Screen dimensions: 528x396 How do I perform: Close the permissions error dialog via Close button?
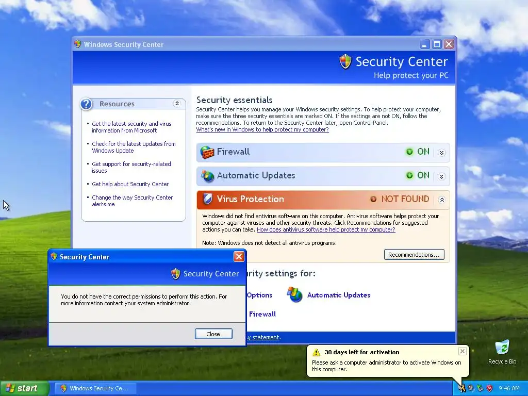click(x=213, y=334)
